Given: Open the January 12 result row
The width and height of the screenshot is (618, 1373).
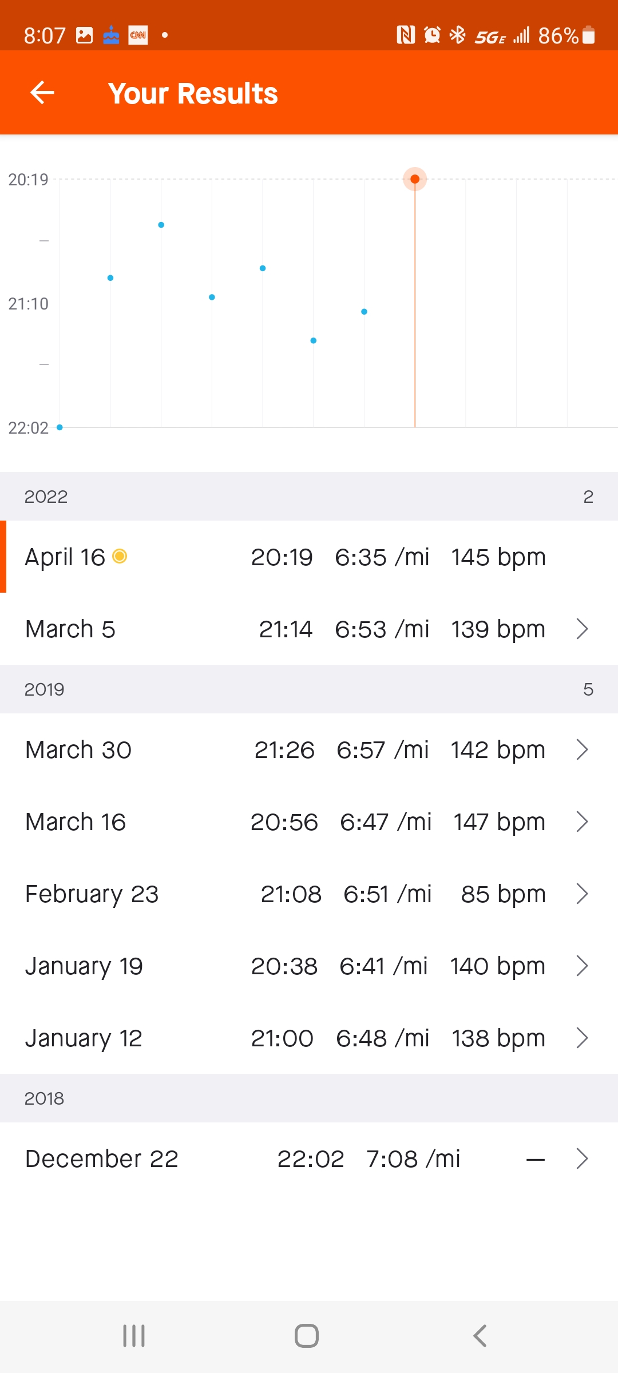Looking at the screenshot, I should 309,1038.
